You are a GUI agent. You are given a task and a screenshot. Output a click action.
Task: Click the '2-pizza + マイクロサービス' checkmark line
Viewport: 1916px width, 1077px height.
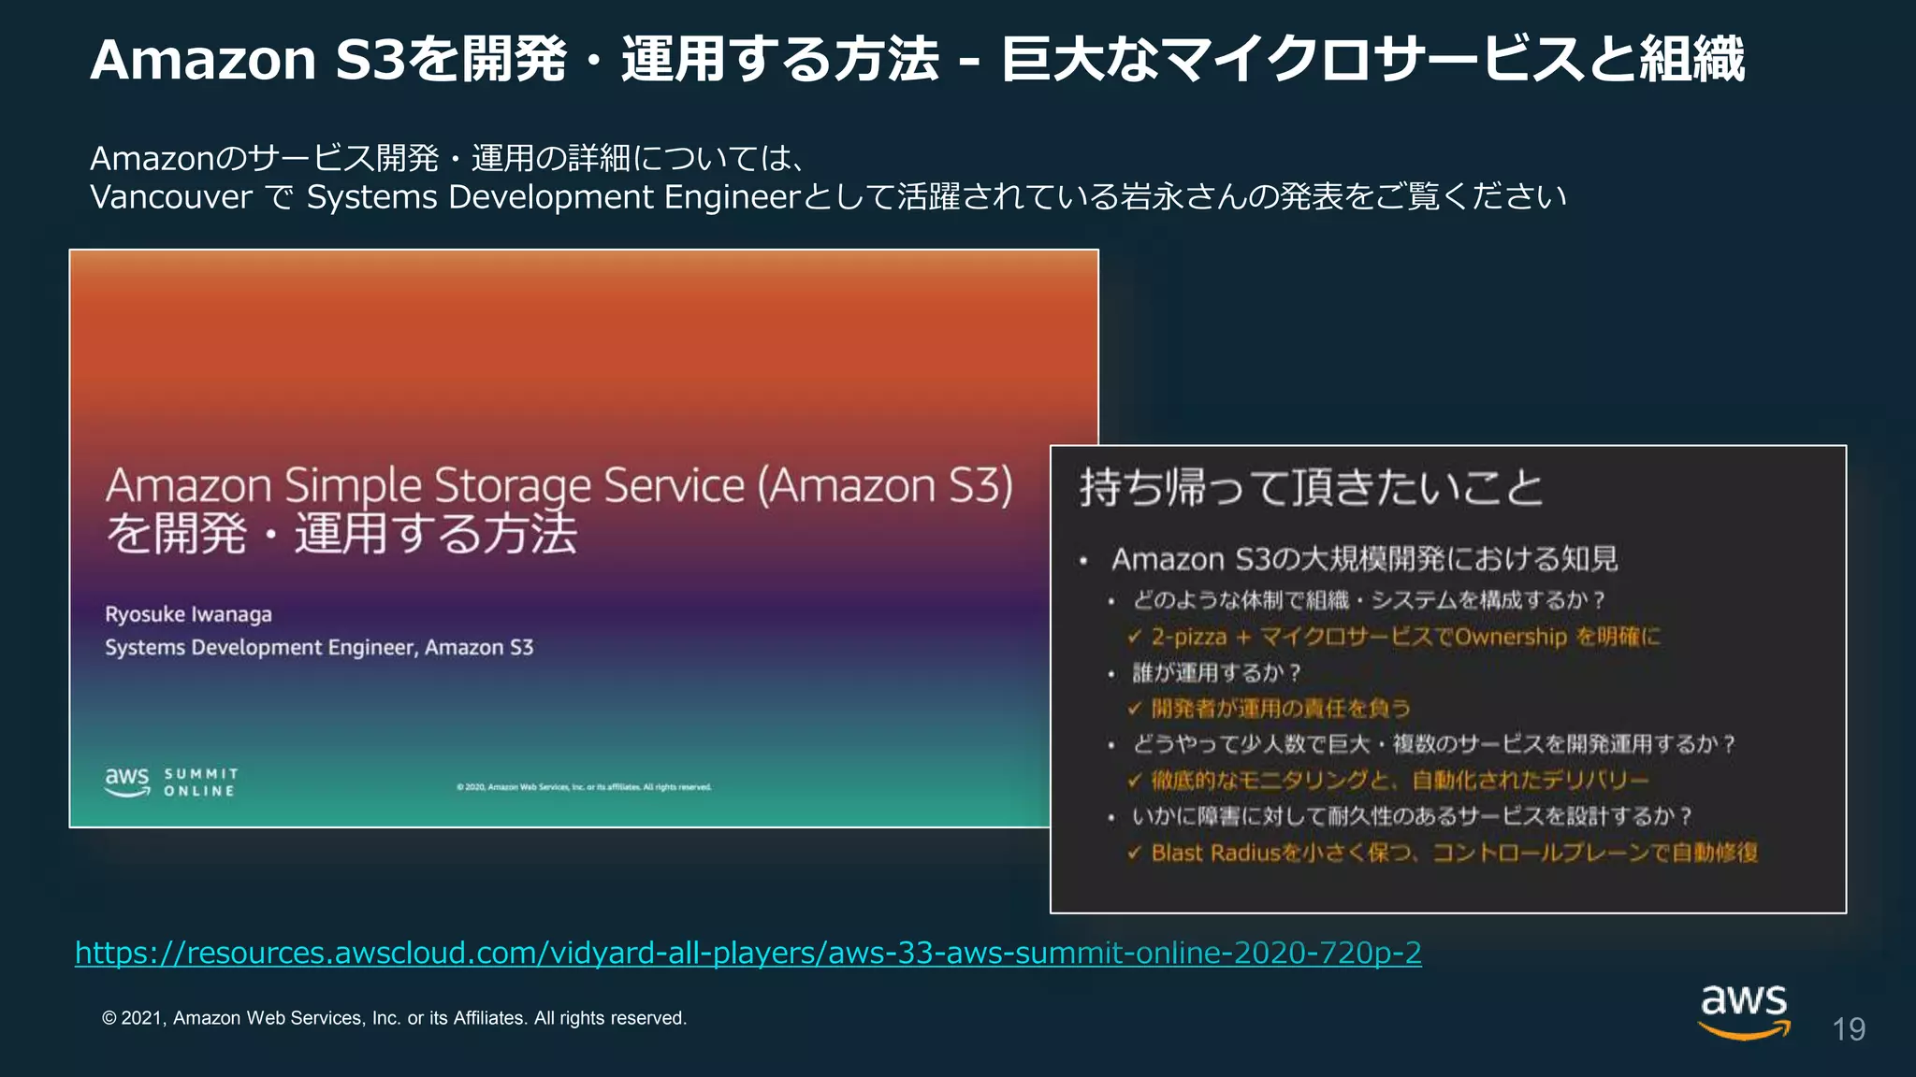(x=1394, y=637)
